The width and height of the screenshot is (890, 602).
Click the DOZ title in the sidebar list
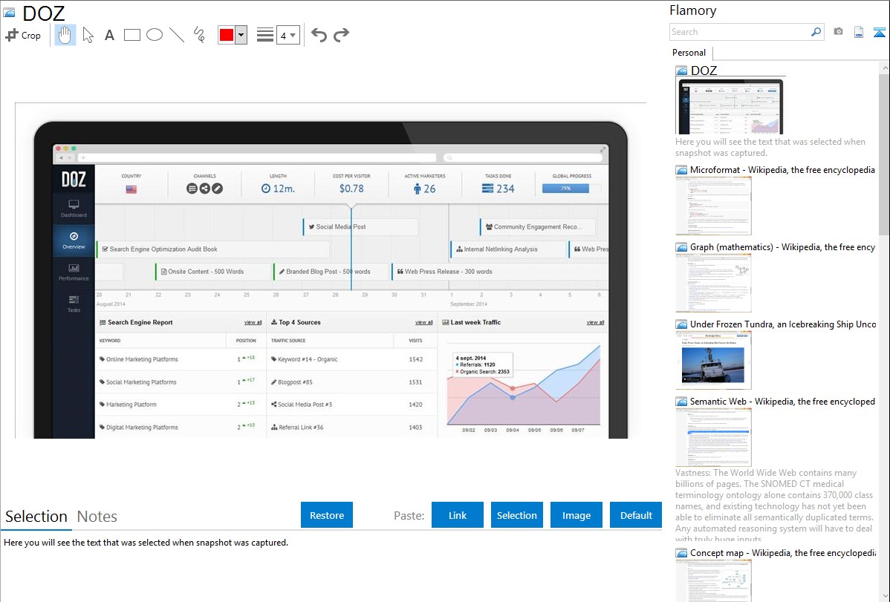704,71
